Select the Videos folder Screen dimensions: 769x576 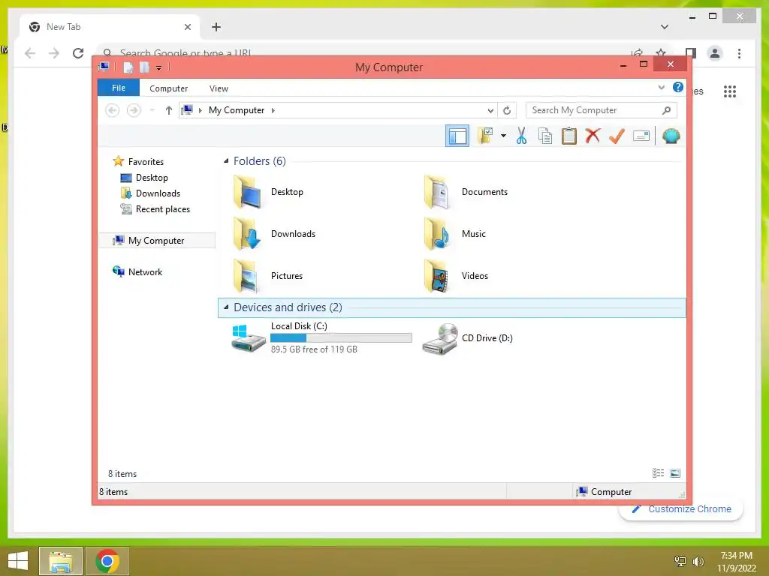coord(457,276)
